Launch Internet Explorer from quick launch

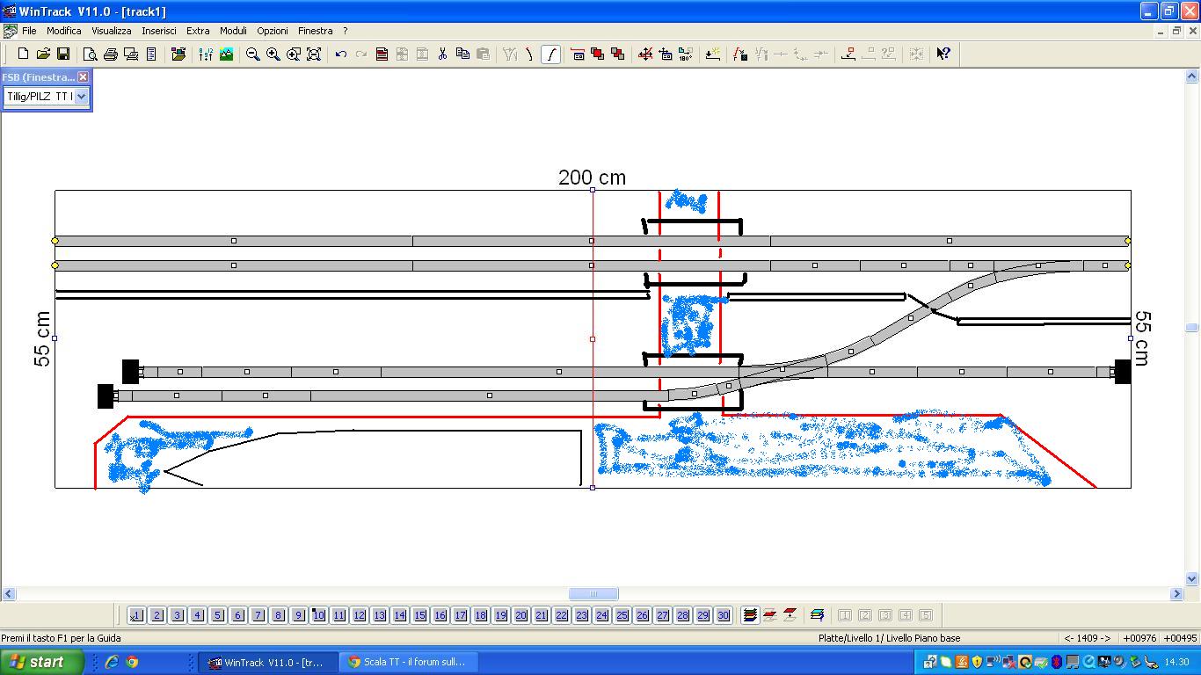112,662
